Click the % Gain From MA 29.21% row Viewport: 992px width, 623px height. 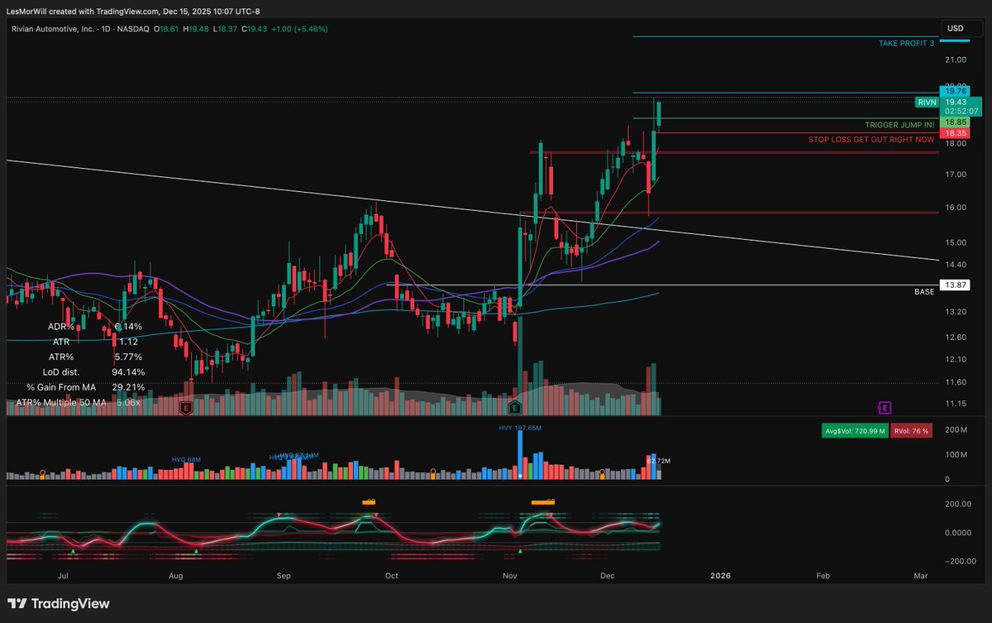tap(85, 387)
